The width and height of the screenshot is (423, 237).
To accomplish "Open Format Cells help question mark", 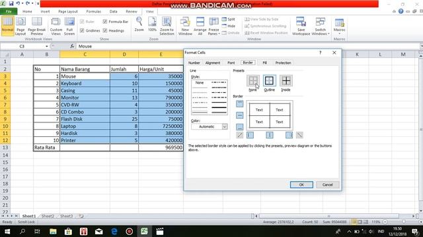I will (x=320, y=53).
